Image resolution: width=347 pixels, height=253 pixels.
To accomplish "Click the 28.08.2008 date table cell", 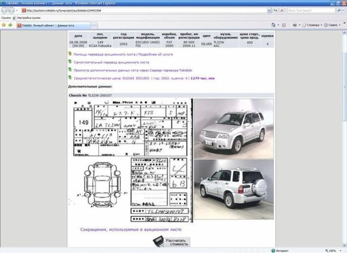I will 78,44.
